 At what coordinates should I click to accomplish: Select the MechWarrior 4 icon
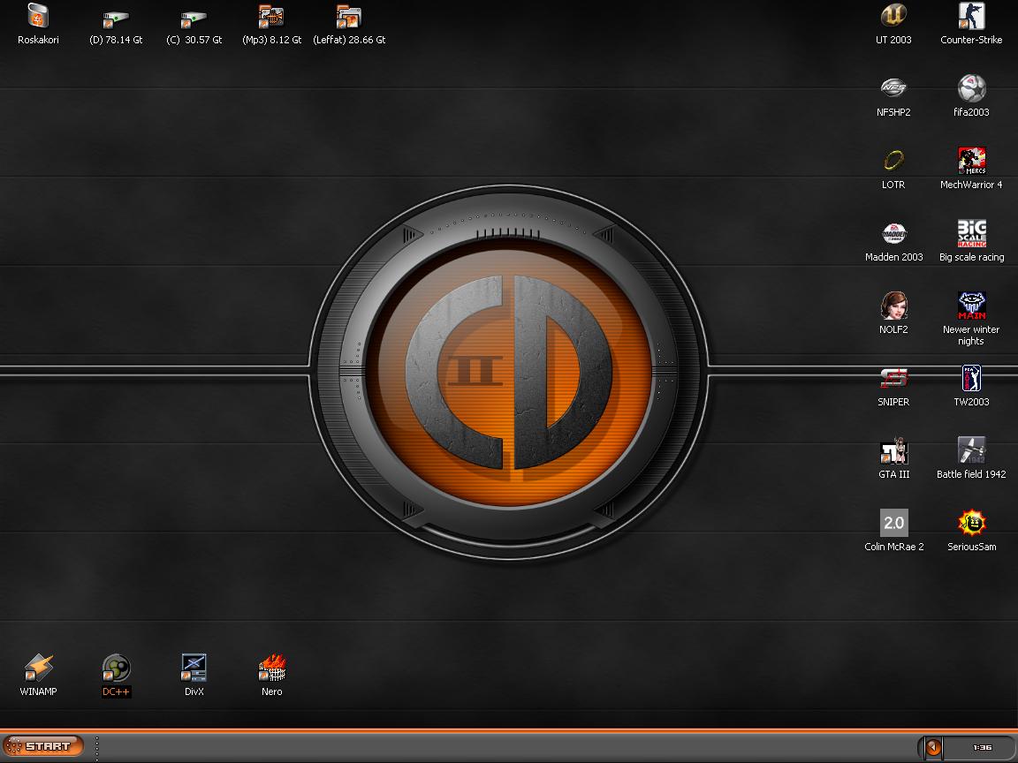tap(971, 161)
